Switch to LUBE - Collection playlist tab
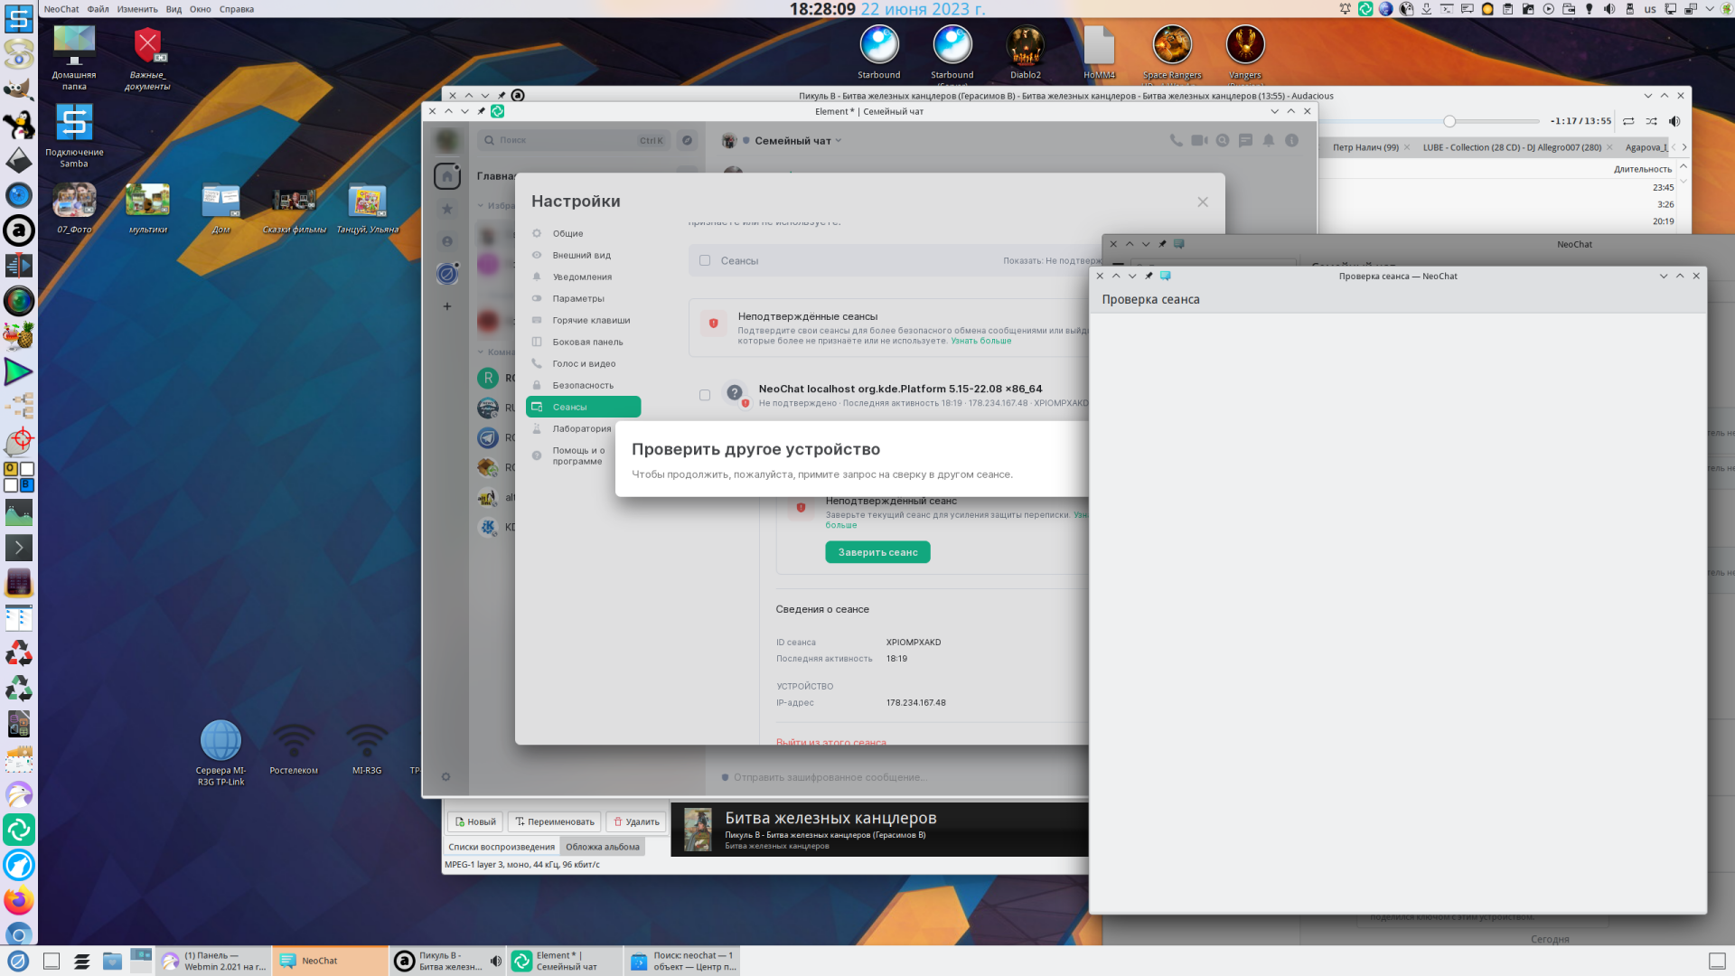The height and width of the screenshot is (976, 1735). click(x=1511, y=147)
